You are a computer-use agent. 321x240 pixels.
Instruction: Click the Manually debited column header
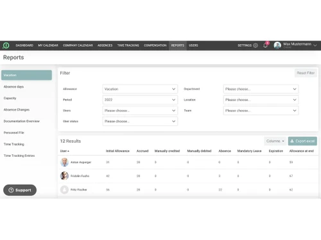[199, 151]
